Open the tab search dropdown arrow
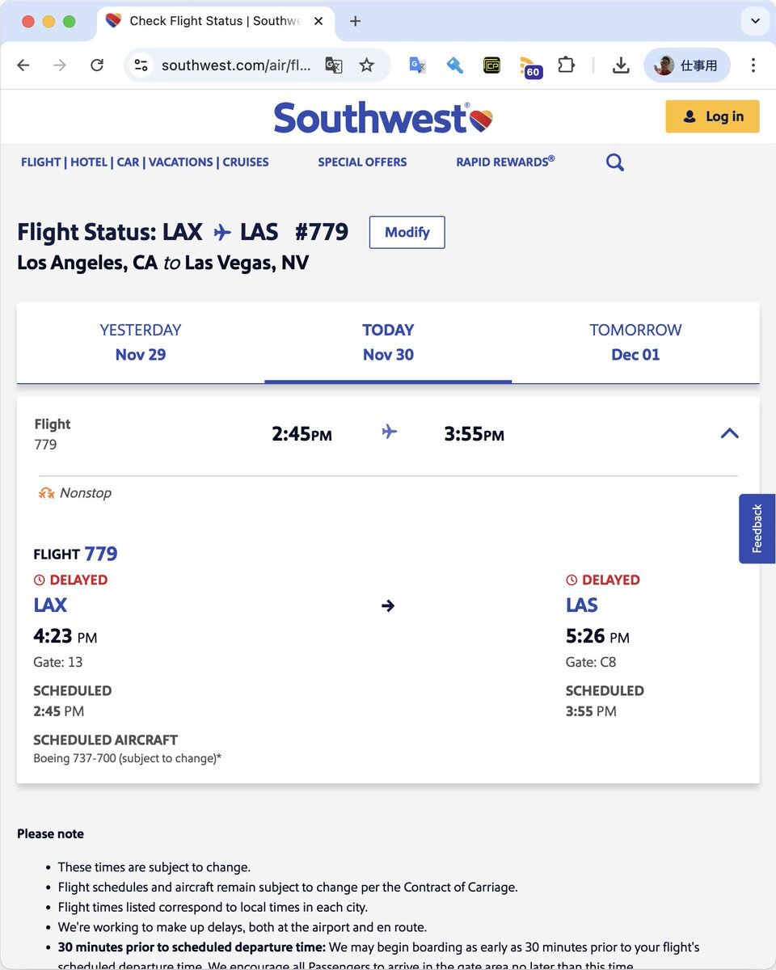The image size is (776, 970). point(755,21)
